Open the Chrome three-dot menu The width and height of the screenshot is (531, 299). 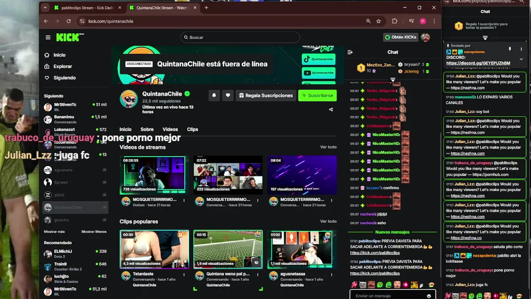tap(434, 21)
